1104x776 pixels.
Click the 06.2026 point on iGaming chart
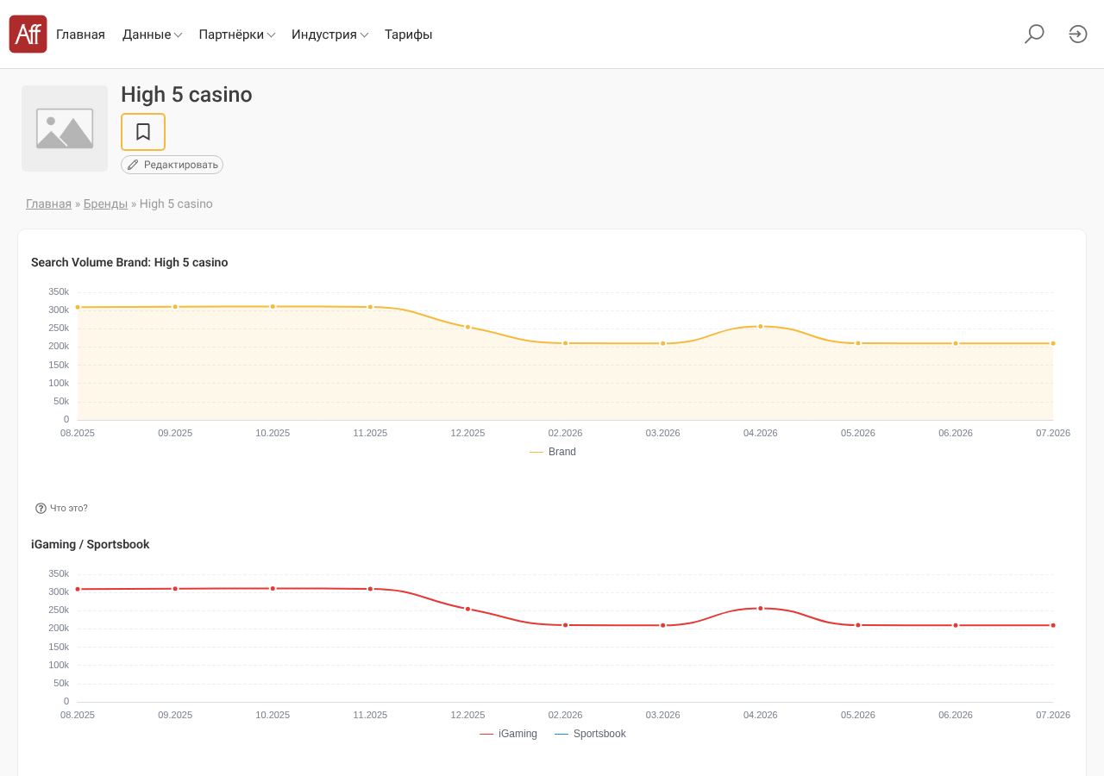956,625
